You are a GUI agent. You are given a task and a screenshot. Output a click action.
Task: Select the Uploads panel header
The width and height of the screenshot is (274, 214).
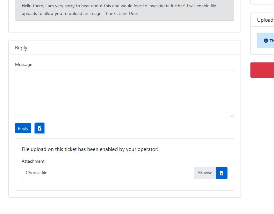pyautogui.click(x=265, y=20)
